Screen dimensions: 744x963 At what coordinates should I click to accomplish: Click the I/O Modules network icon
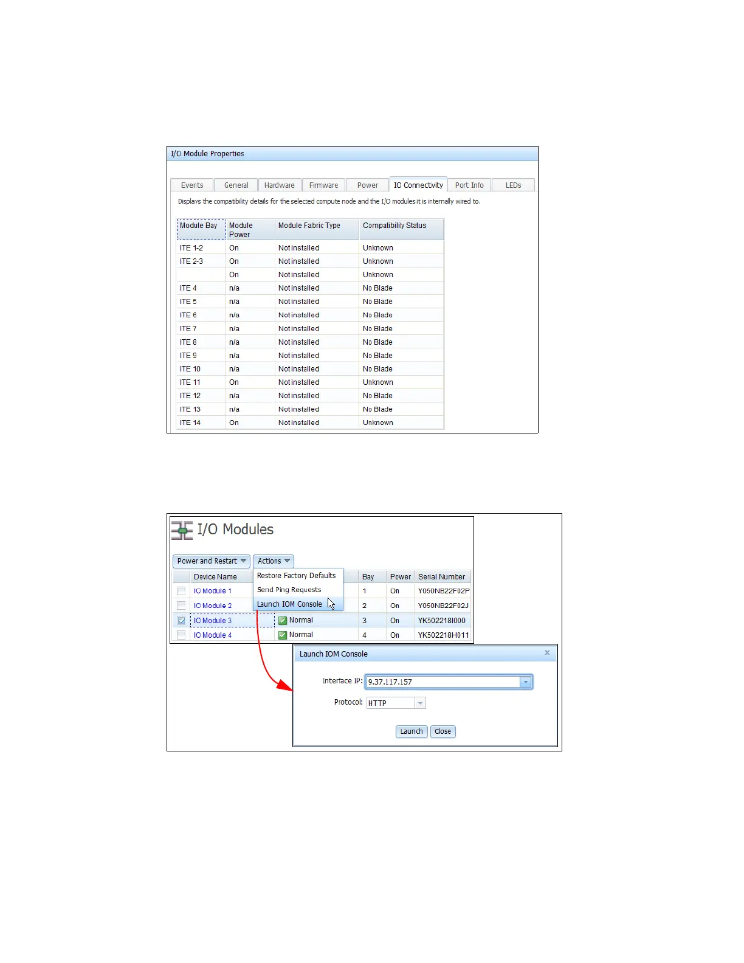click(x=182, y=530)
